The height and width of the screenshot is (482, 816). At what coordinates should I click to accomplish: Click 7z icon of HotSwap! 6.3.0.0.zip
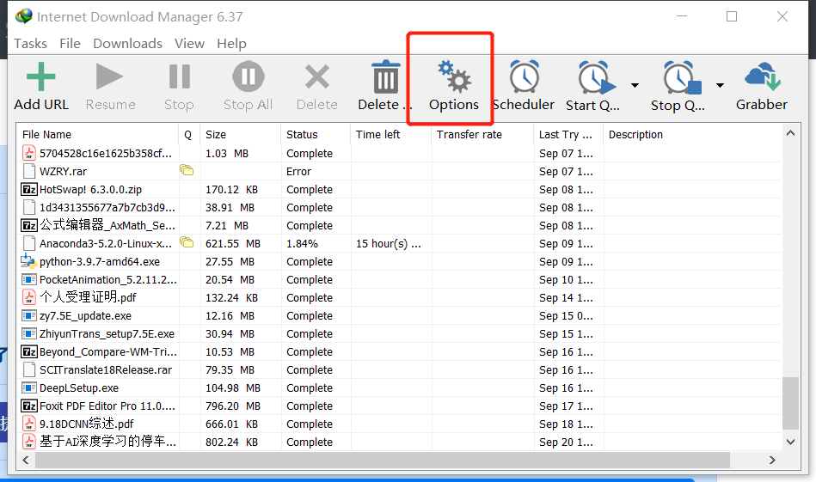click(x=29, y=189)
